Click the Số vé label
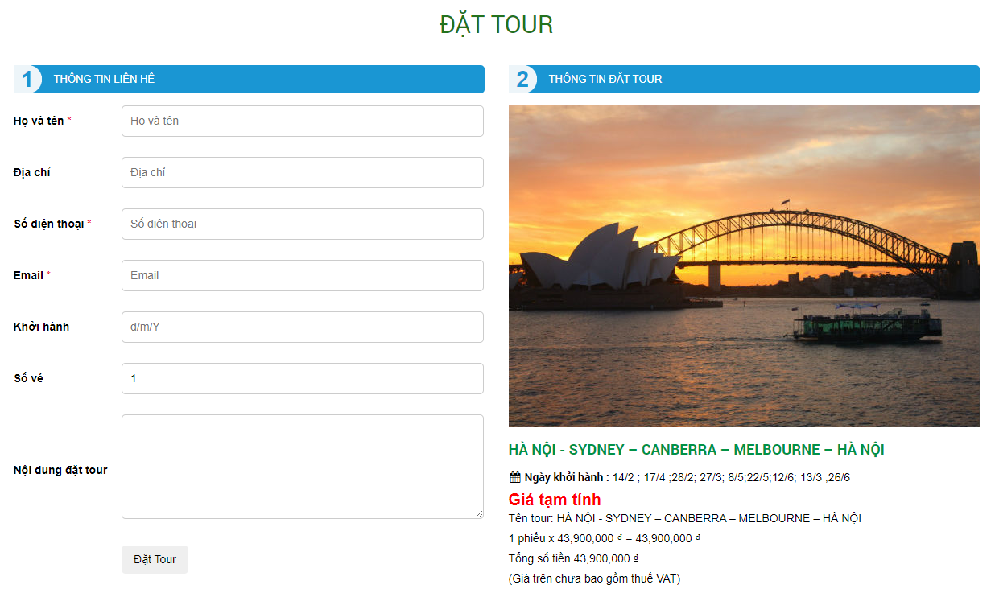 (28, 378)
